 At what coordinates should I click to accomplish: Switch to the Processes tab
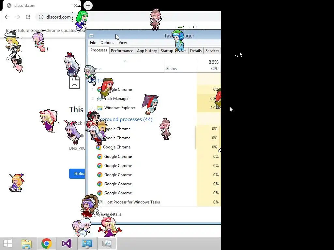pos(99,50)
